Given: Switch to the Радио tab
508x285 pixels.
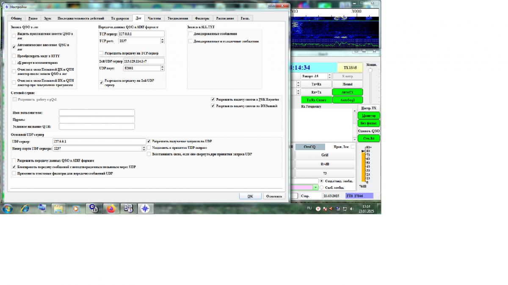Looking at the screenshot, I should point(33,18).
